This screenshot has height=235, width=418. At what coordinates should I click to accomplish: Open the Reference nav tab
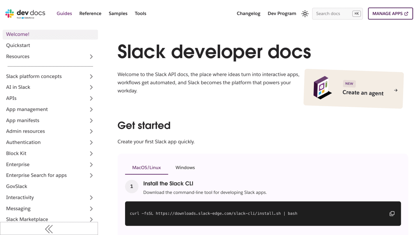tap(90, 14)
